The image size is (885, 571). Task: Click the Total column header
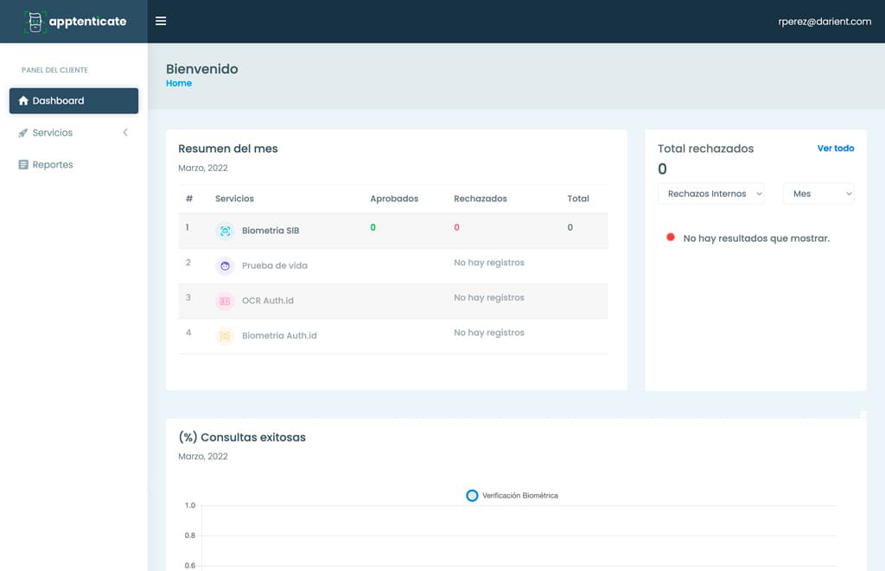[x=578, y=199]
